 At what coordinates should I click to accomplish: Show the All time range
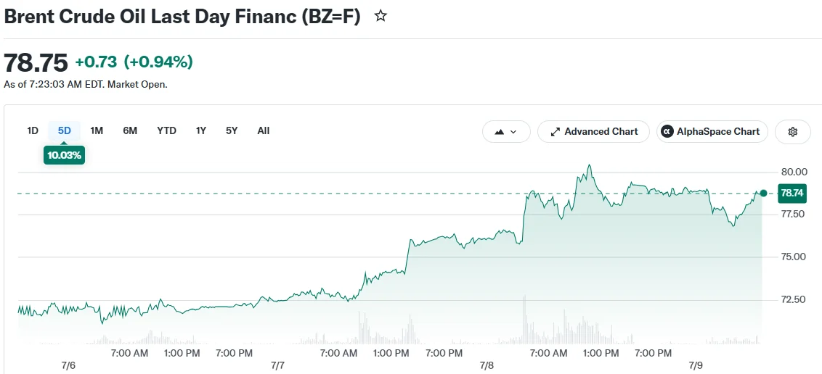tap(263, 130)
